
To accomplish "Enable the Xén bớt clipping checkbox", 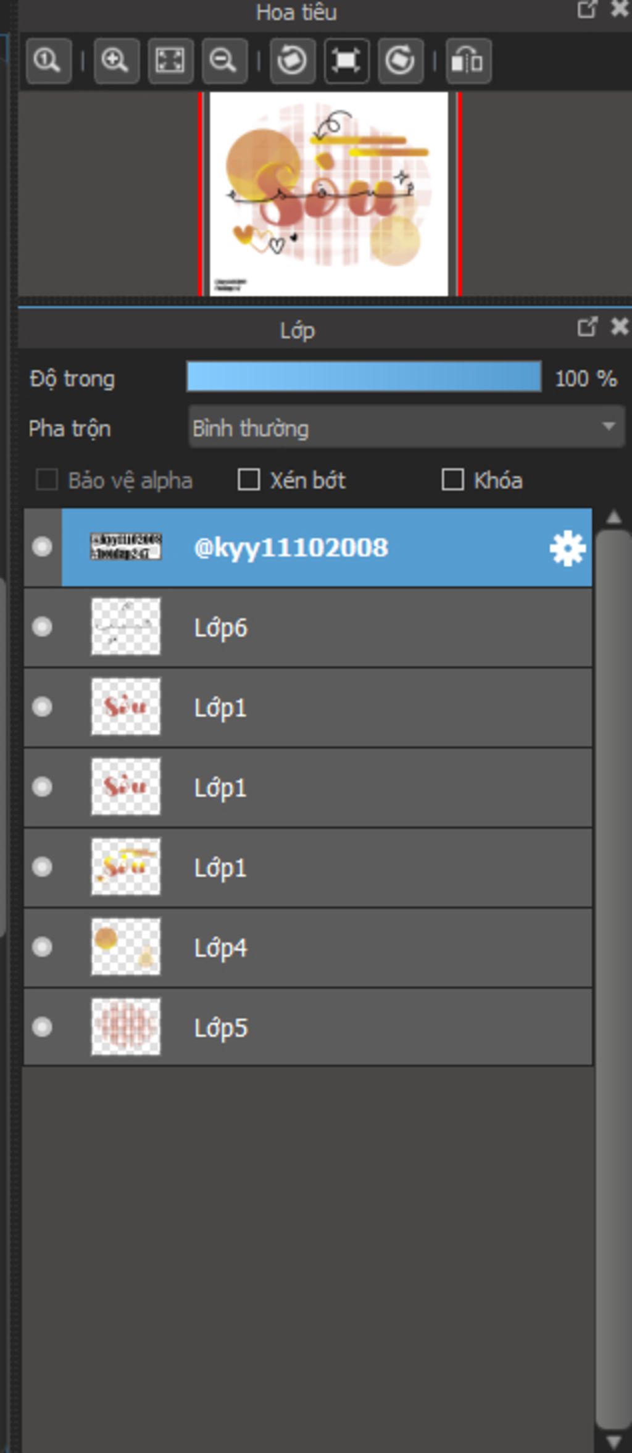I will [x=249, y=480].
